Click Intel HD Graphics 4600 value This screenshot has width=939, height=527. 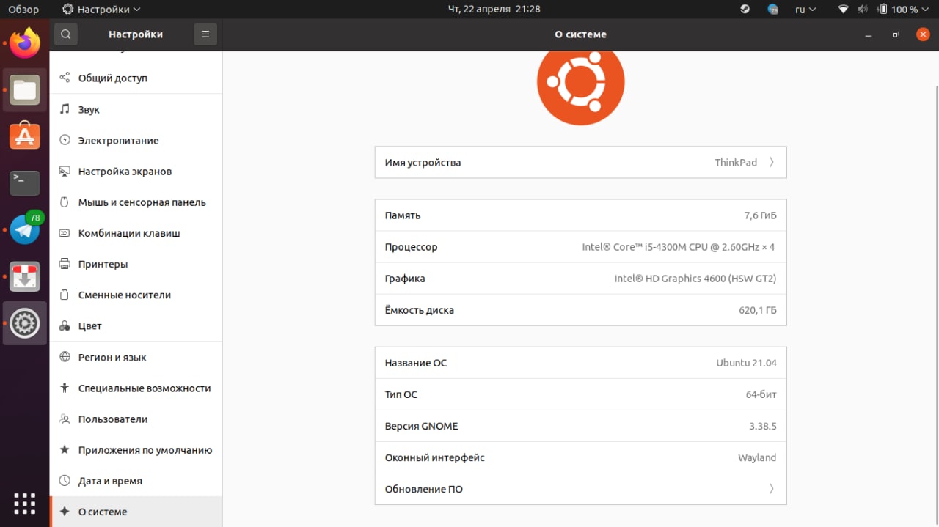tap(695, 279)
